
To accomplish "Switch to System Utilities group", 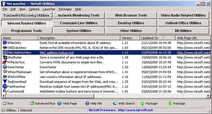I will [x=79, y=31].
